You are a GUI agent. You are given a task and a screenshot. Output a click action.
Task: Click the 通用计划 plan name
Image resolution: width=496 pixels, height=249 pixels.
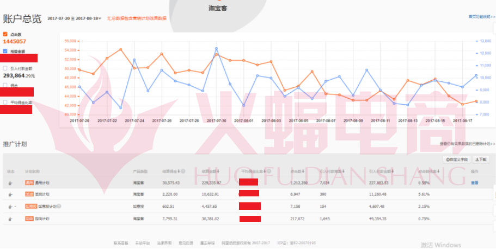(42, 183)
